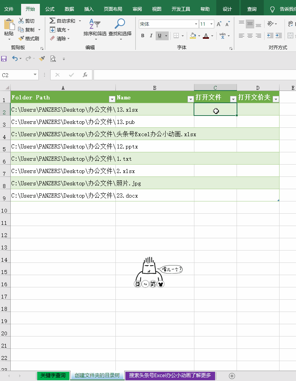296x381 pixels.
Task: Align cell text to the left
Action: (242, 36)
